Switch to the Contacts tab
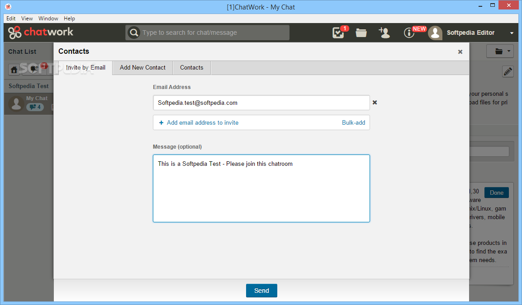Image resolution: width=522 pixels, height=305 pixels. coord(191,67)
